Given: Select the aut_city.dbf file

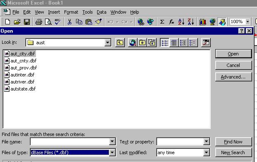Looking at the screenshot, I should pyautogui.click(x=20, y=54).
